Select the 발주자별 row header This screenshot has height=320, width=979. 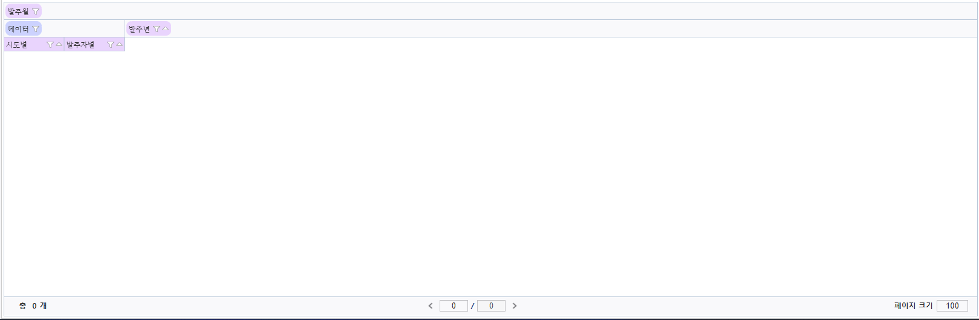[95, 45]
